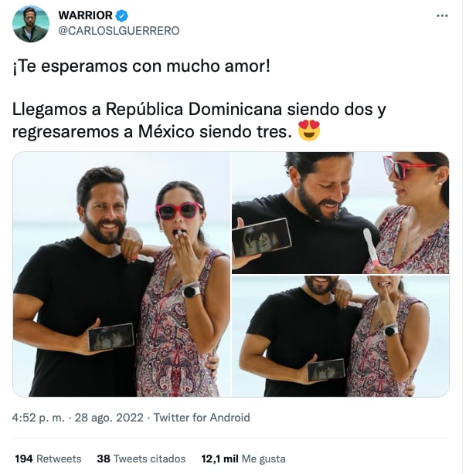This screenshot has height=474, width=476.
Task: Open the @CARLOSLGUERRERO handle link
Action: pos(119,31)
